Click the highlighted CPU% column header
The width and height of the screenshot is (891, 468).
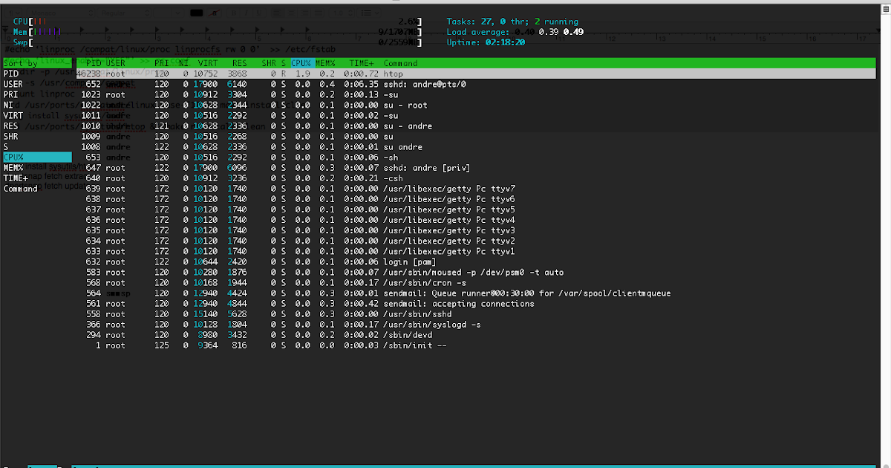click(x=301, y=63)
